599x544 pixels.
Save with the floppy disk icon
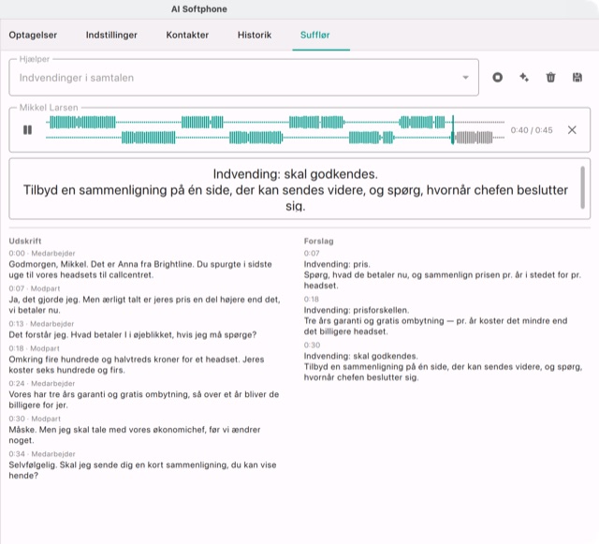[577, 77]
